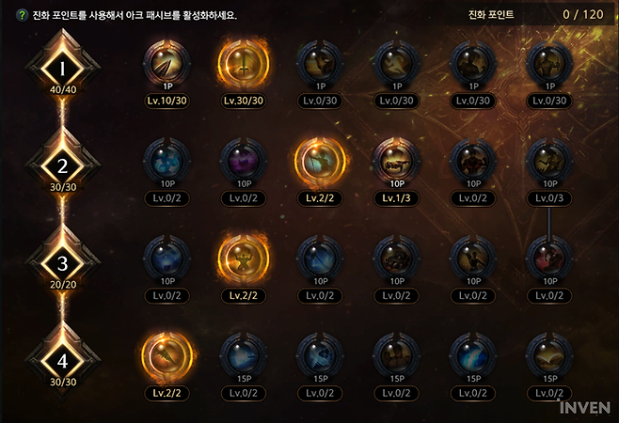The width and height of the screenshot is (619, 423).
Task: Select tier 1 claw slash node Lv.10/30
Action: pos(167,64)
